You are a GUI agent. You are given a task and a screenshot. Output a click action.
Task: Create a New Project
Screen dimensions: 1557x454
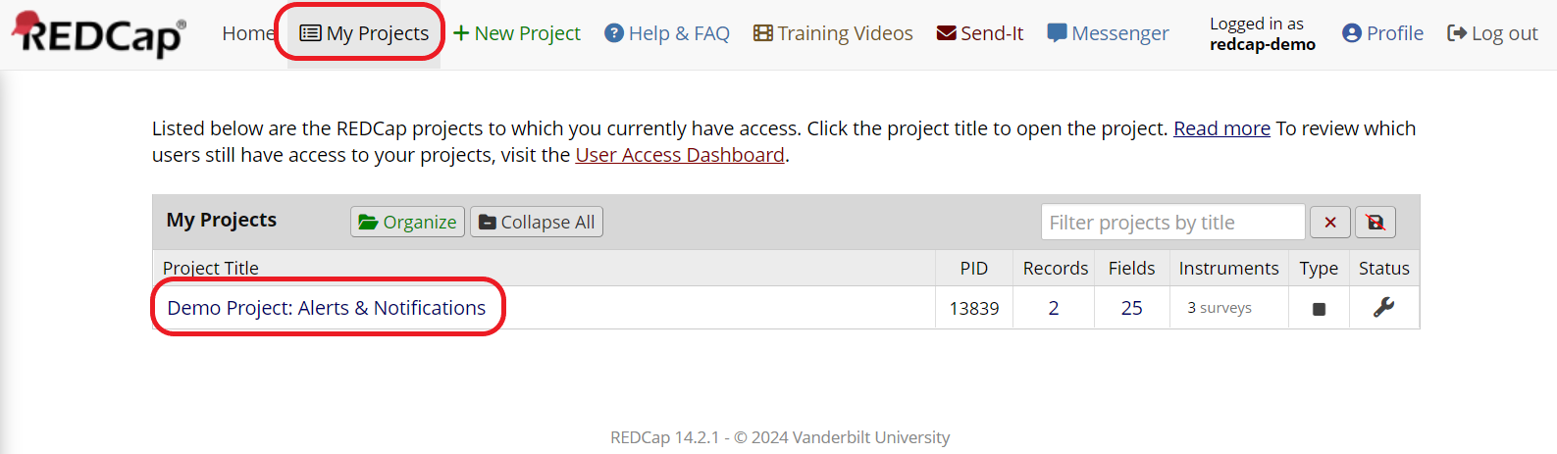tap(517, 33)
